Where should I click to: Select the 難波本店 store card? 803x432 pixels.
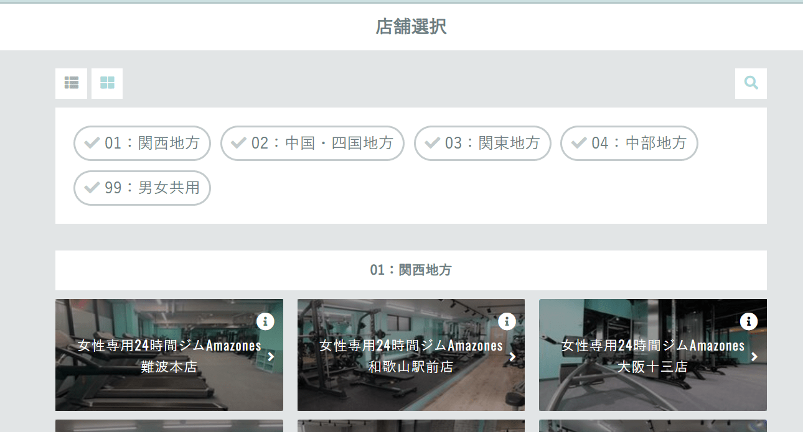click(x=169, y=355)
